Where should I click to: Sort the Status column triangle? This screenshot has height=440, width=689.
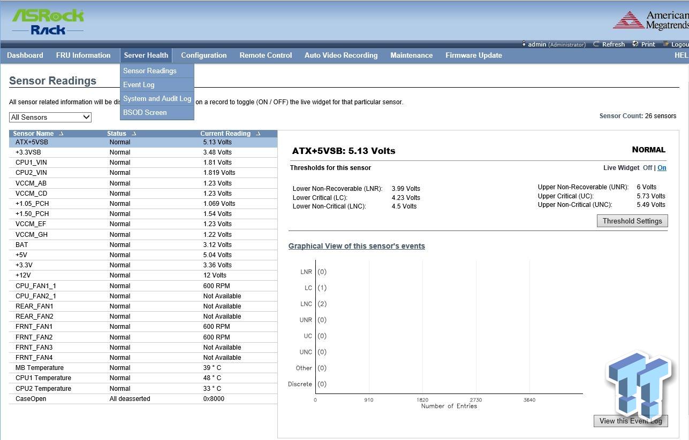[x=134, y=134]
